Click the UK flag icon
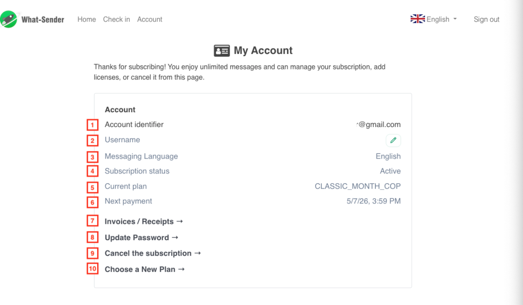 point(417,19)
